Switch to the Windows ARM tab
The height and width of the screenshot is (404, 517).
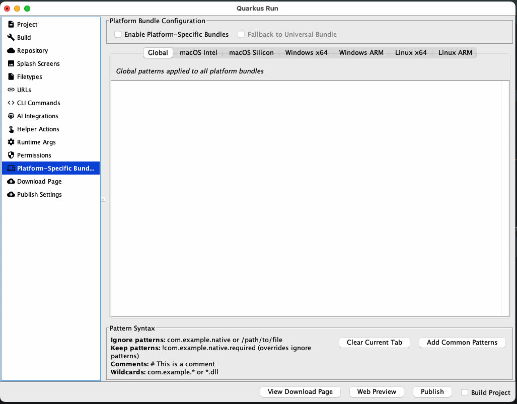[361, 53]
